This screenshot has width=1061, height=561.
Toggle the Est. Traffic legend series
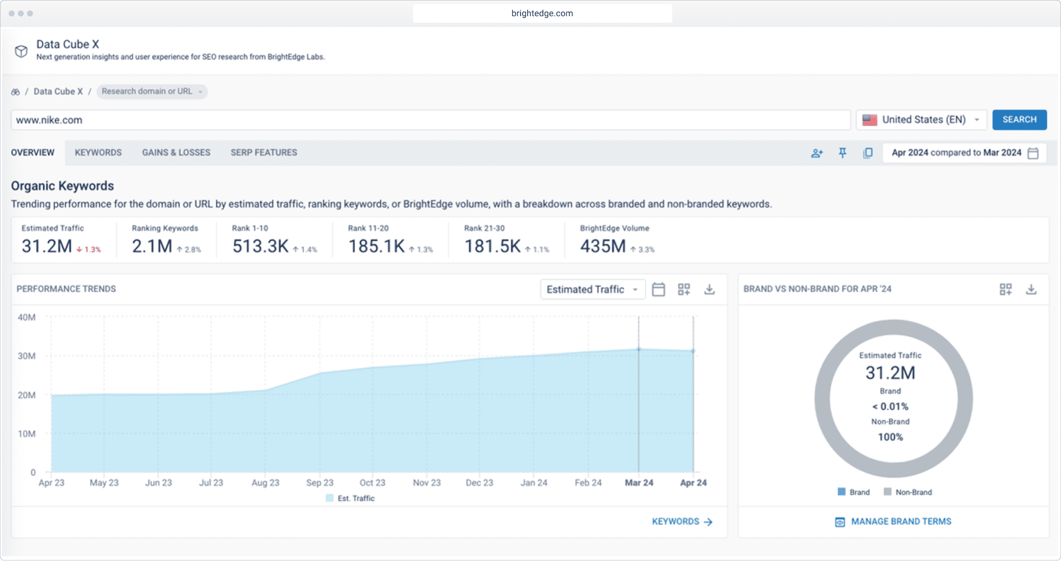pyautogui.click(x=350, y=498)
